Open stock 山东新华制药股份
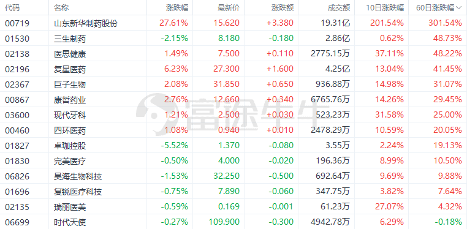 [85, 23]
